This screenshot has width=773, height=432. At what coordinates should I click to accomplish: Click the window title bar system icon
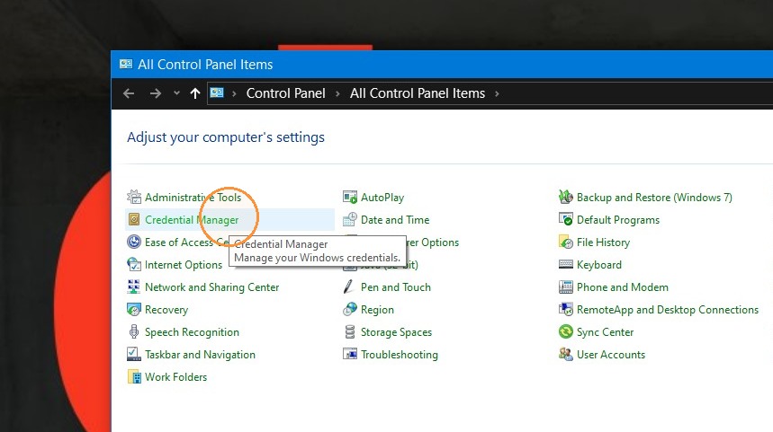coord(126,64)
